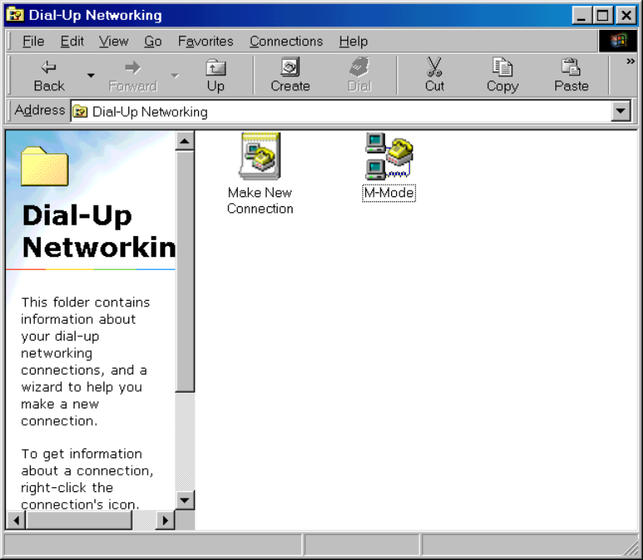Screen dimensions: 643x560
Task: Click the Windows logo throbber icon
Action: pyautogui.click(x=618, y=41)
